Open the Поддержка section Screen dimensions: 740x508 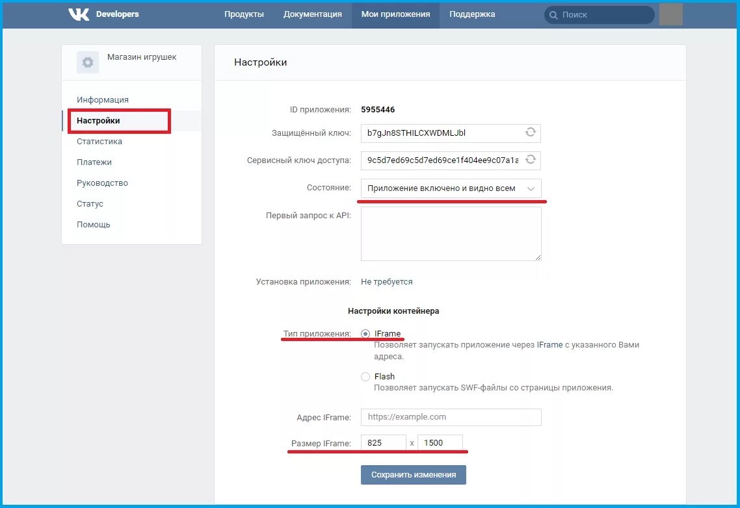(x=471, y=14)
